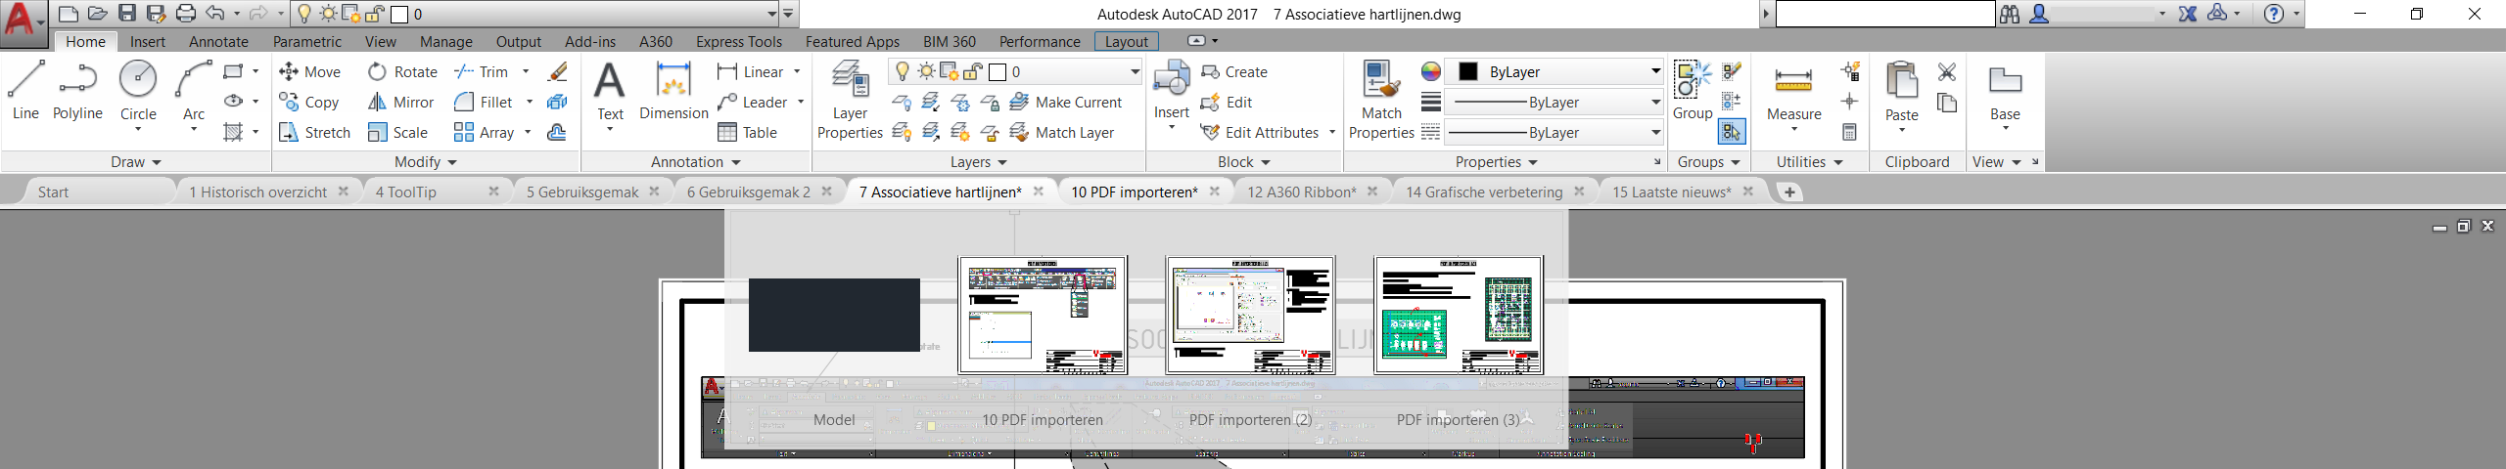Click the Leader annotation tool
This screenshot has width=2506, height=469.
(752, 103)
